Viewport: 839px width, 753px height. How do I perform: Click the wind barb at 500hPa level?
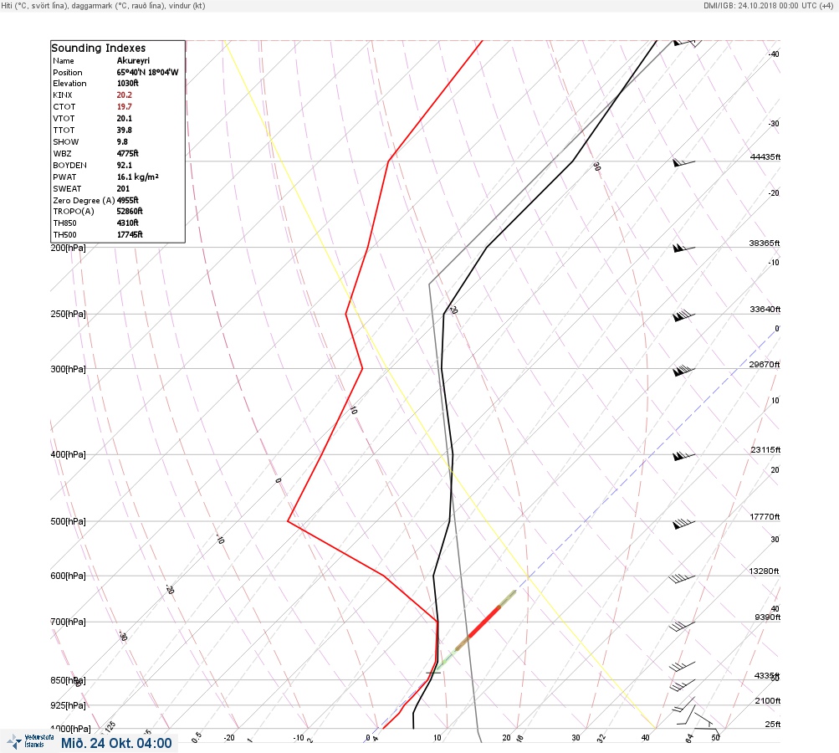click(x=683, y=524)
